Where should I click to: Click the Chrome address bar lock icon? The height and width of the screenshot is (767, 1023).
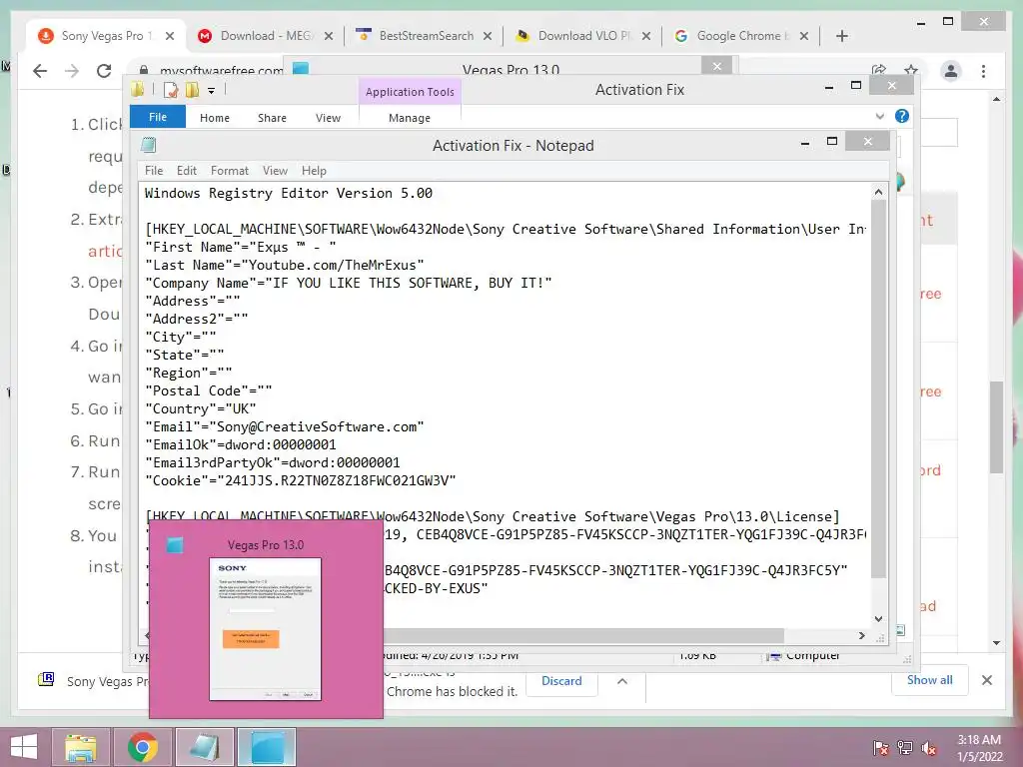(143, 71)
